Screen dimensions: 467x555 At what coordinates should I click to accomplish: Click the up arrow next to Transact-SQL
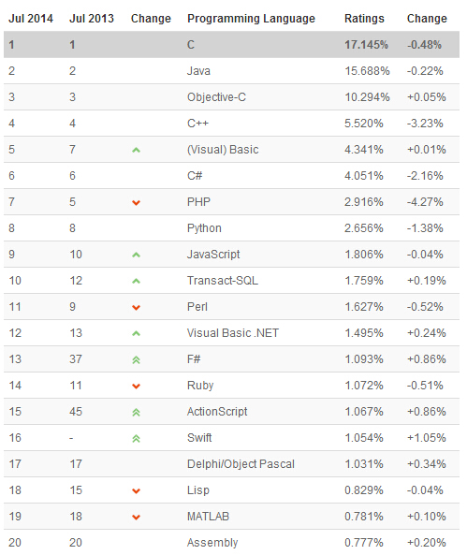click(x=136, y=281)
